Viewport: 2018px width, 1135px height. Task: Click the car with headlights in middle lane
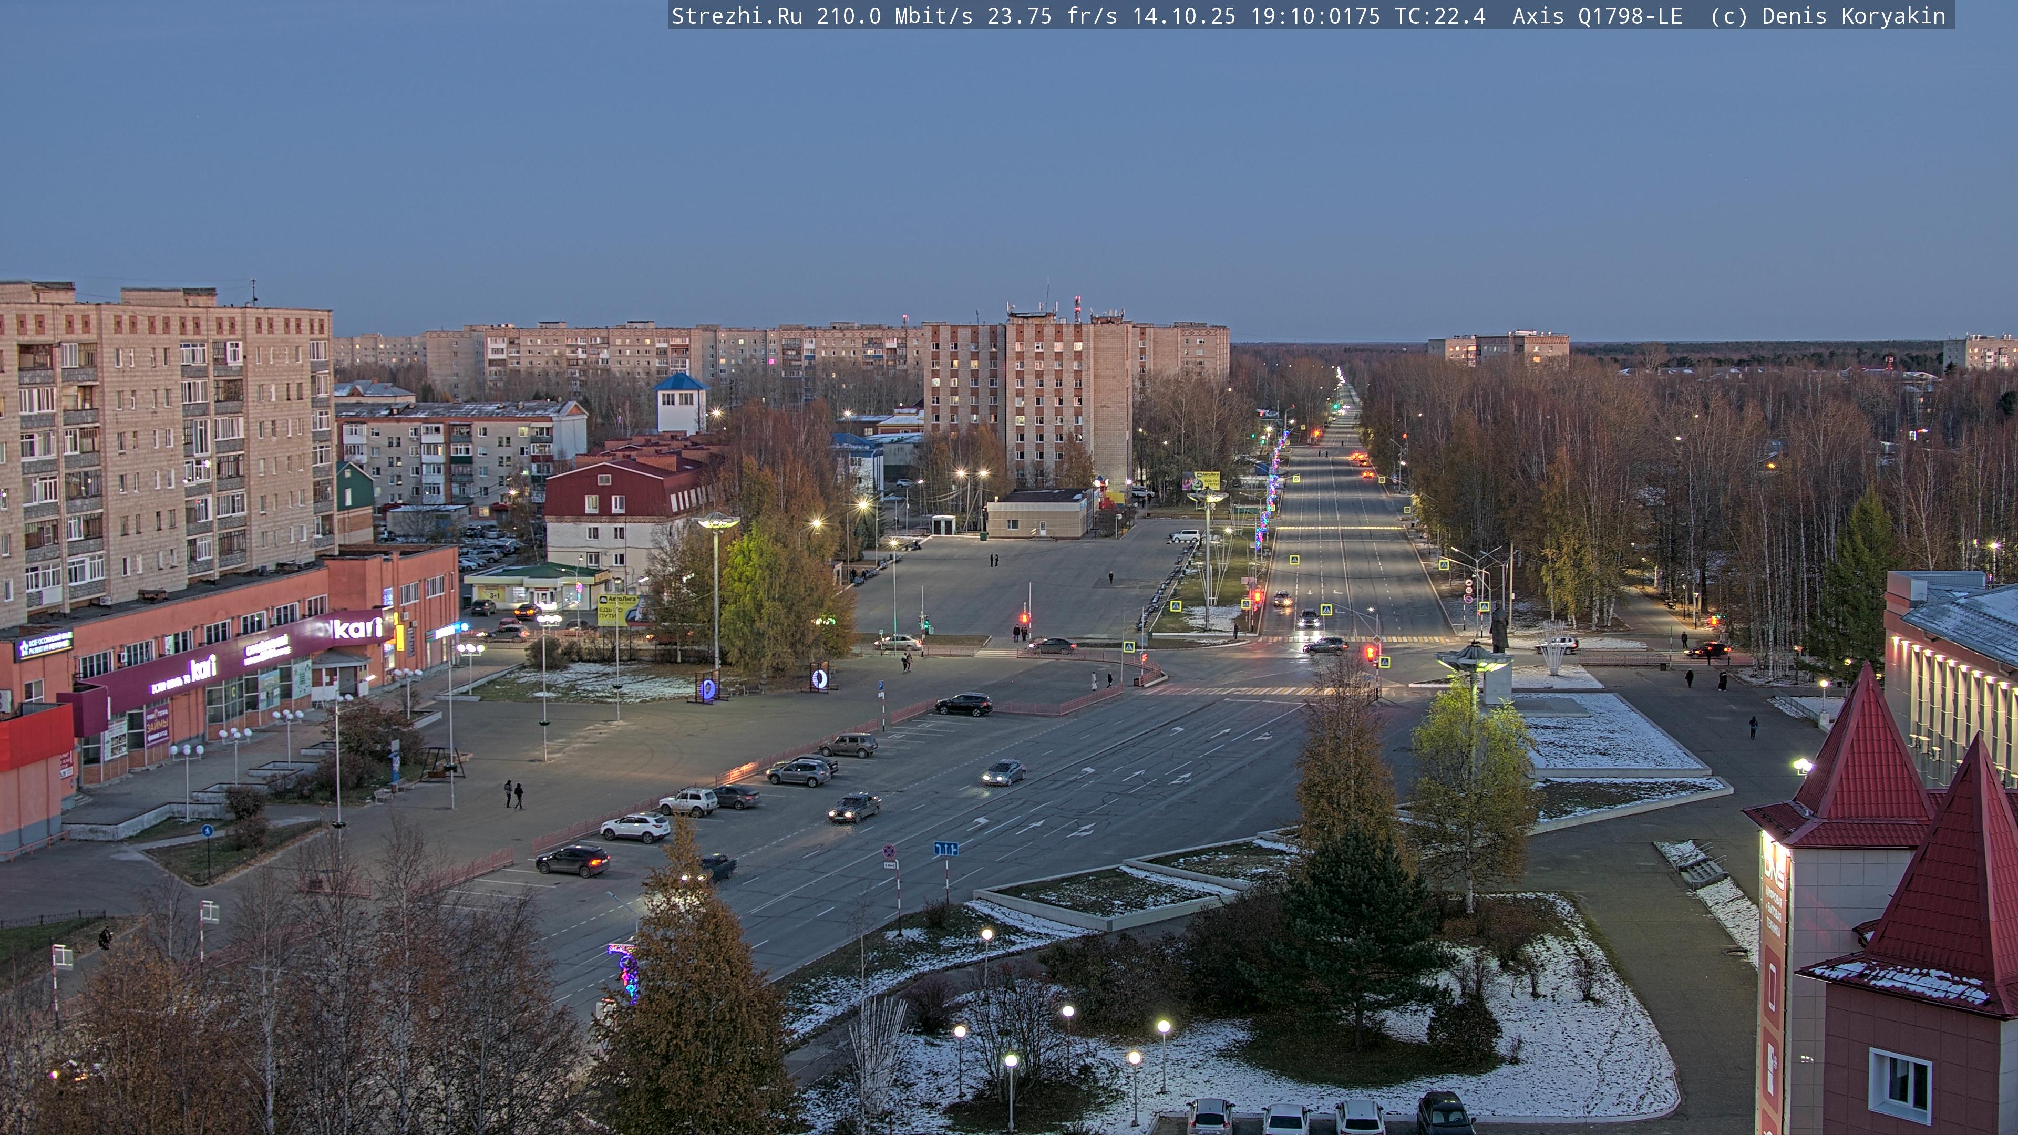(1004, 772)
